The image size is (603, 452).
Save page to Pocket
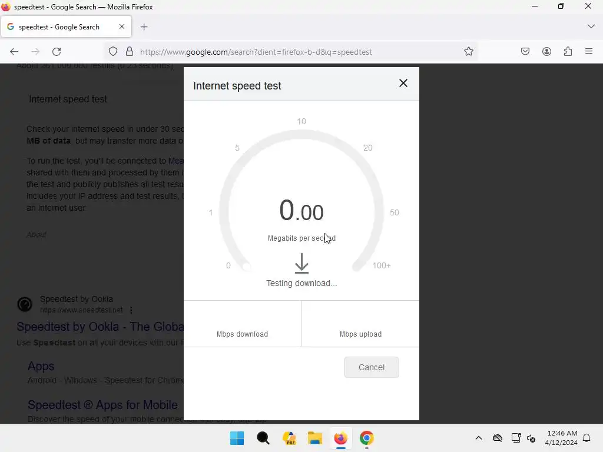tap(525, 52)
